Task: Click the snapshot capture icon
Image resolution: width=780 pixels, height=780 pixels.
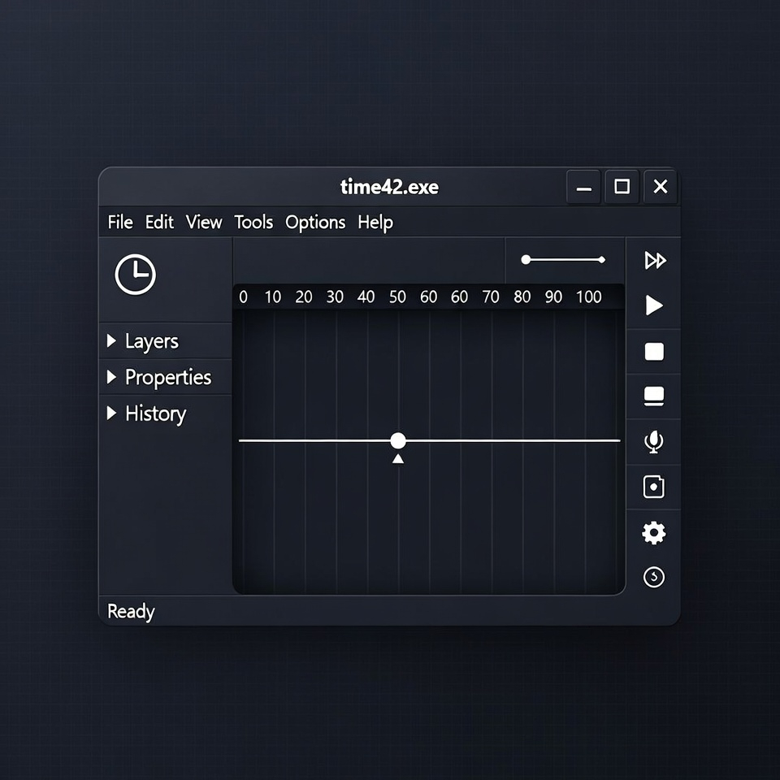Action: click(654, 487)
